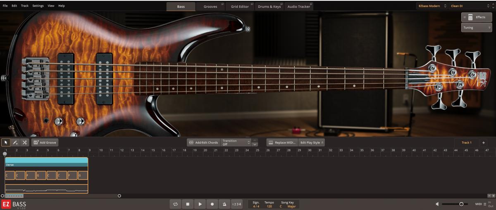Open the Effects panel
Screen dimensions: 496x210
point(477,17)
